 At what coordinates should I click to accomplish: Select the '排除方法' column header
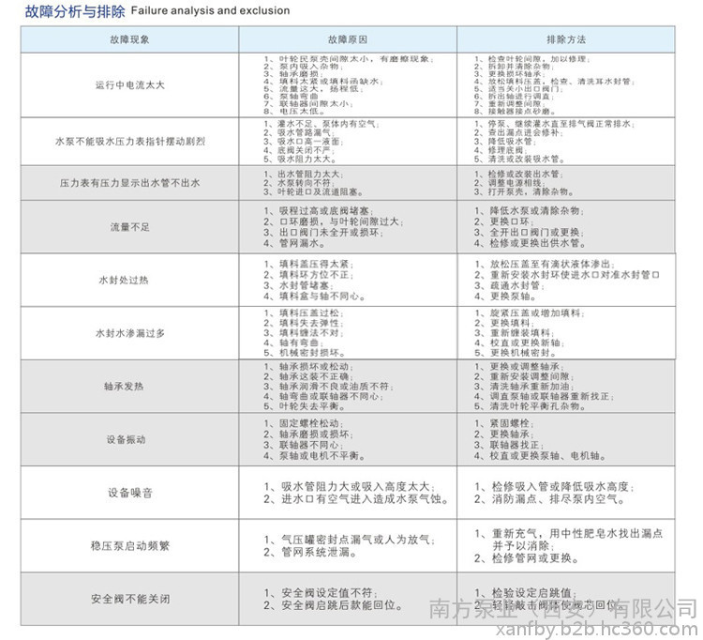point(566,39)
